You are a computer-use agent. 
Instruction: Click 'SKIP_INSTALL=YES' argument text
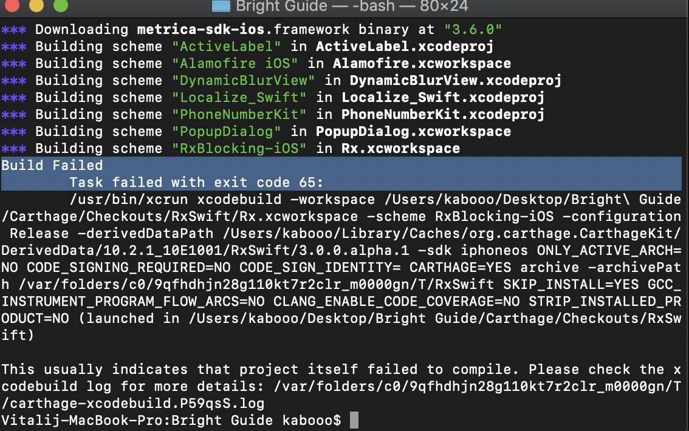pos(571,285)
